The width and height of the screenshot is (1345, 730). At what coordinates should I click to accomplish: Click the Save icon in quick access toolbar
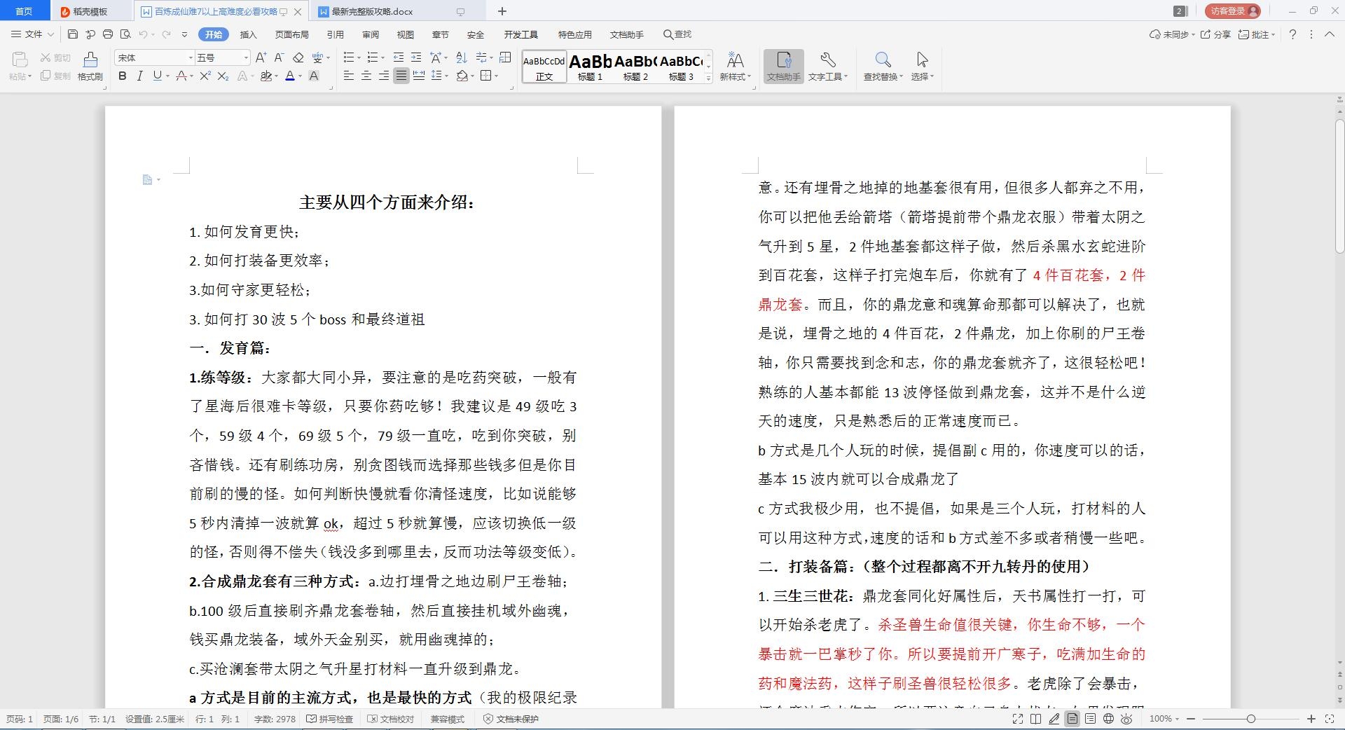tap(73, 34)
